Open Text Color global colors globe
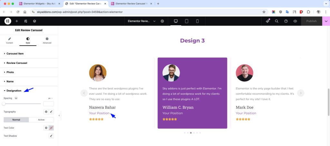The height and width of the screenshot is (146, 330). pos(46,128)
